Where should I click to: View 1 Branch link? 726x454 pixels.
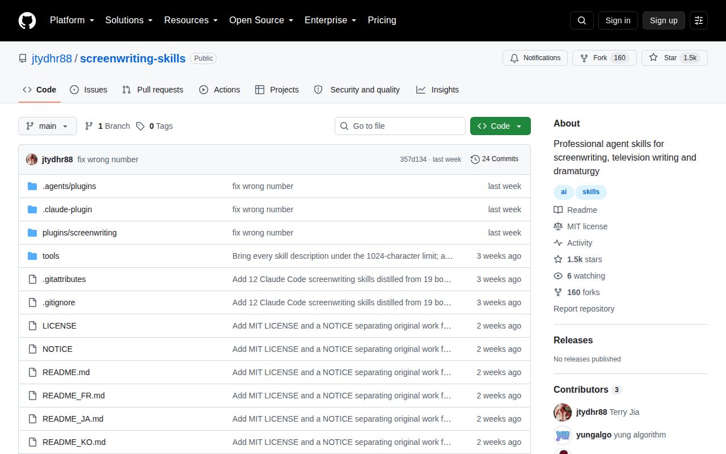(x=107, y=126)
